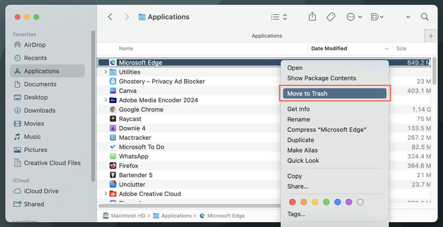Click the Share icon in Finder toolbar

point(312,17)
